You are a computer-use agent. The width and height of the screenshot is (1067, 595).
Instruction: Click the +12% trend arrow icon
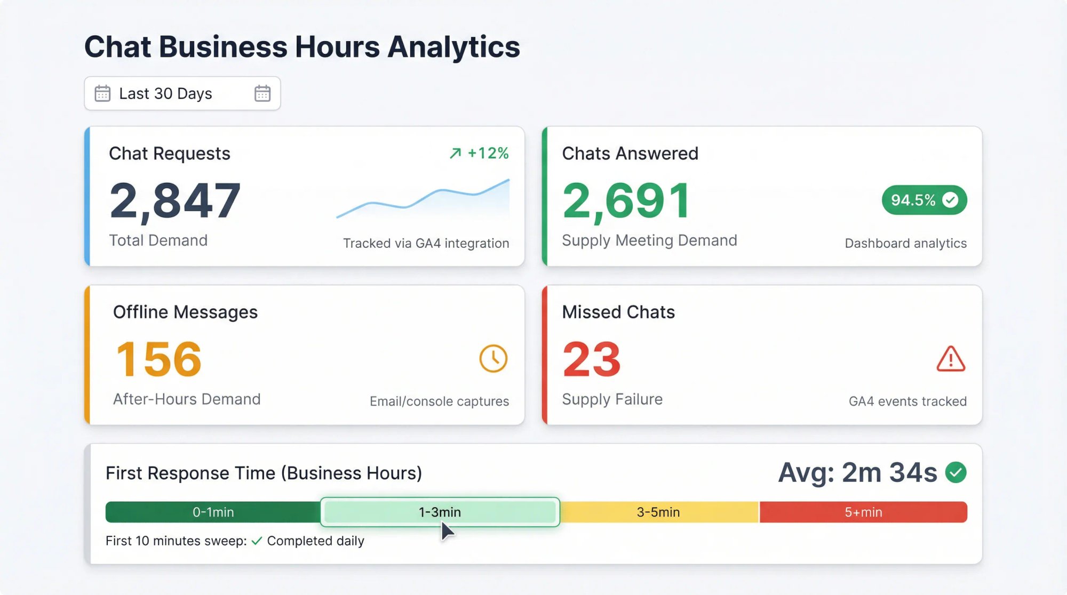click(x=455, y=154)
